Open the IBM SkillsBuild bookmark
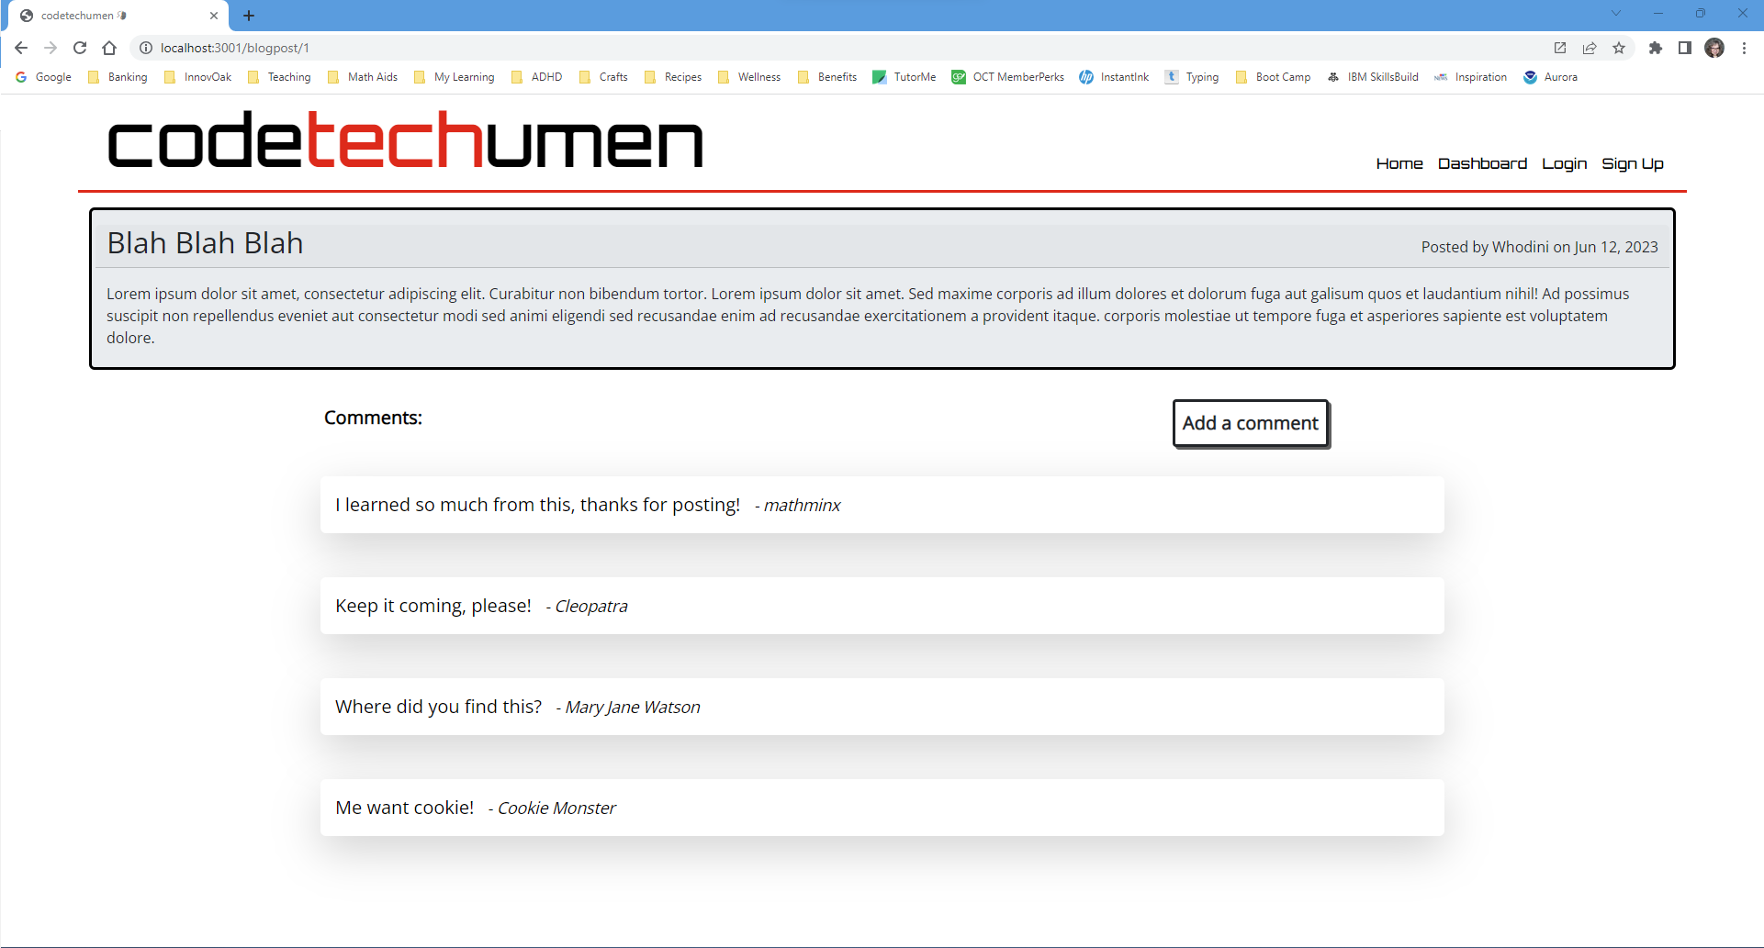The height and width of the screenshot is (948, 1764). coord(1373,77)
